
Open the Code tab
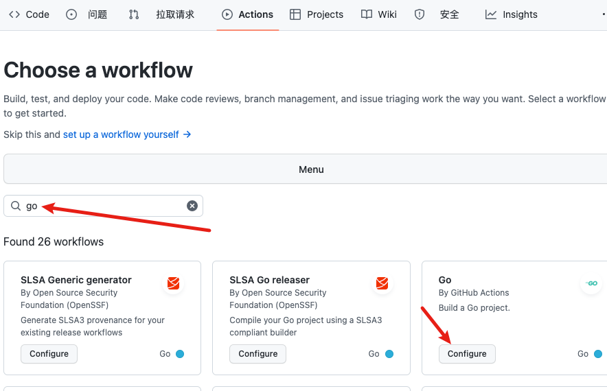click(29, 14)
